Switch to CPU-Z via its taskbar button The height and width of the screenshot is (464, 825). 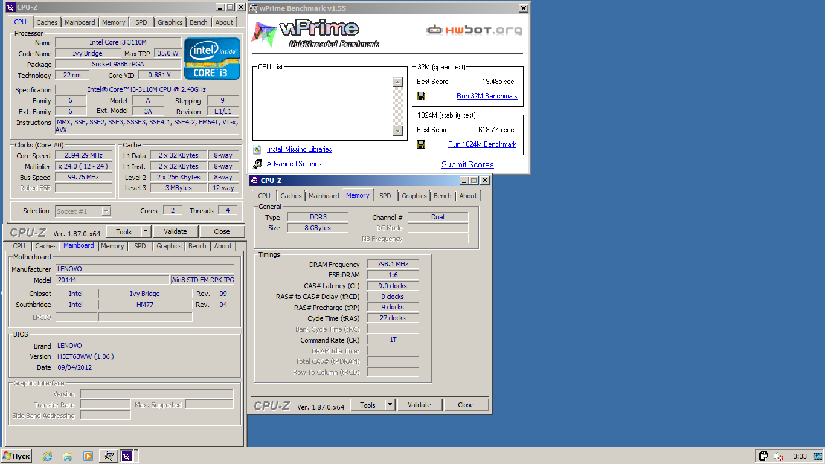(x=127, y=456)
